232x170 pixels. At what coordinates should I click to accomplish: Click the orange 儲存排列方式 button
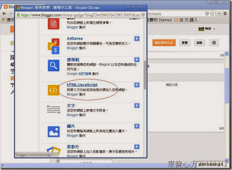point(164,43)
